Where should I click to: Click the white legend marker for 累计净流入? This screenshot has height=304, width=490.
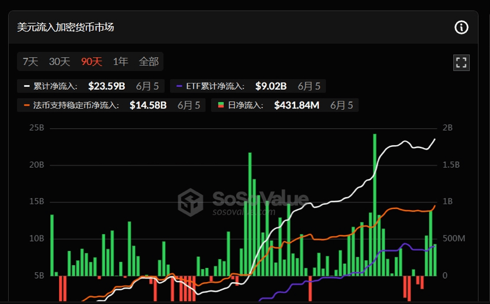tap(27, 86)
